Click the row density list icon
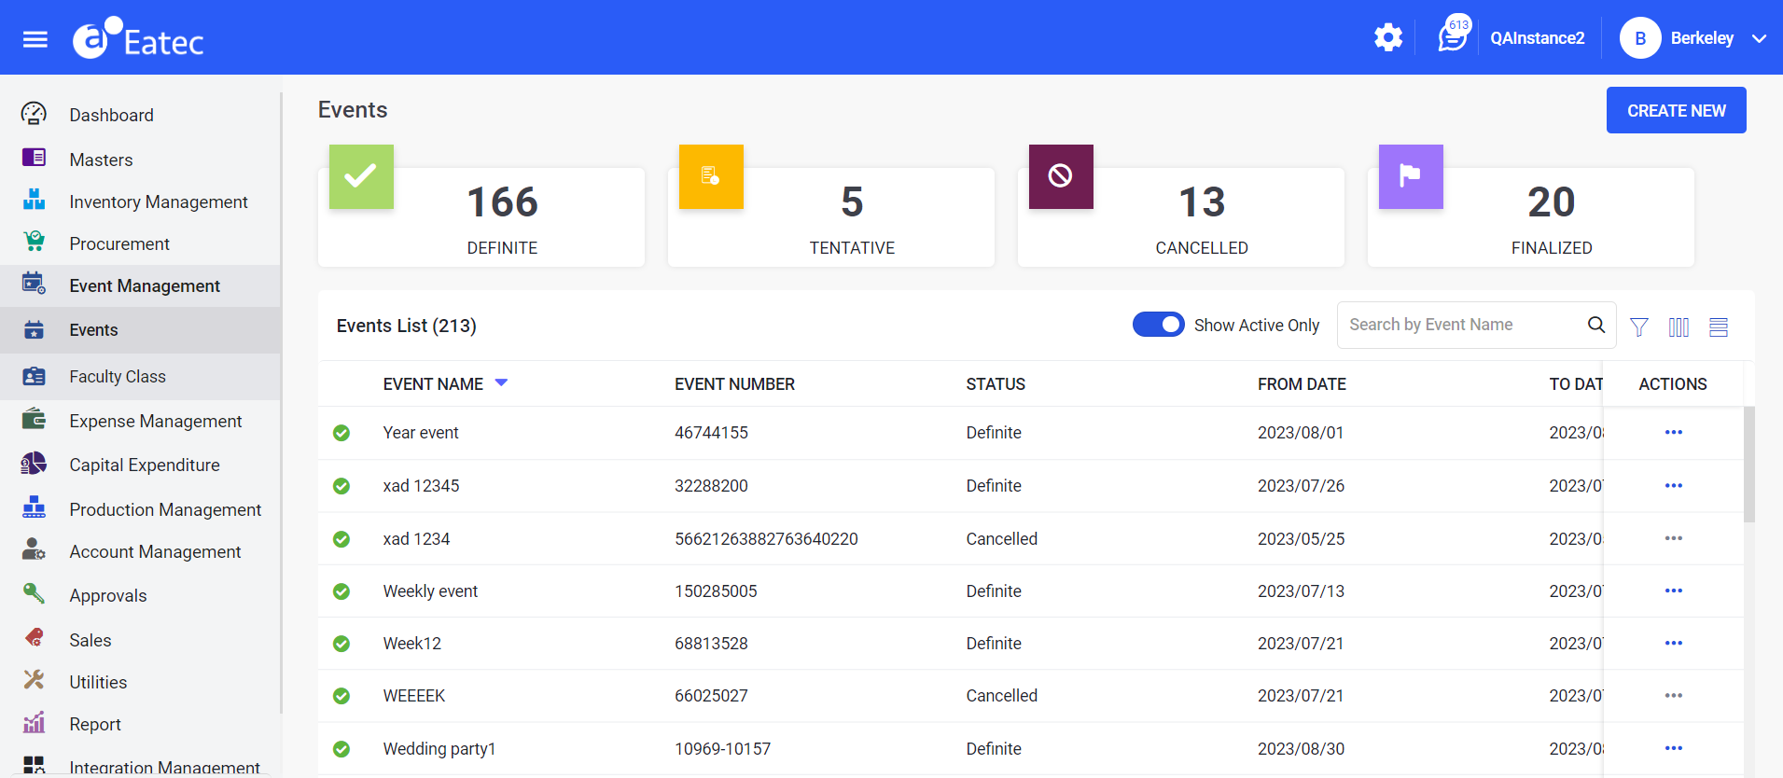Viewport: 1783px width, 778px height. pyautogui.click(x=1718, y=326)
